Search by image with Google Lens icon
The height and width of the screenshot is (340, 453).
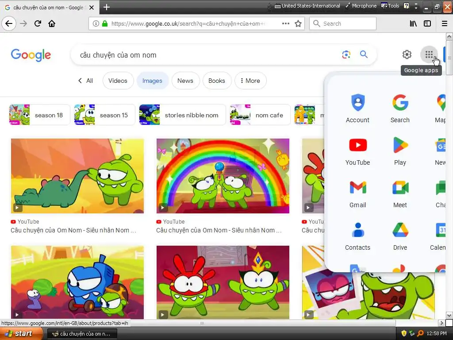click(x=346, y=54)
